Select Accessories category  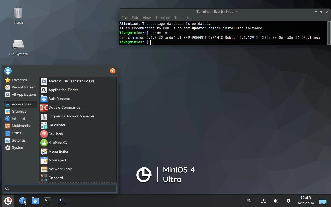tap(21, 104)
